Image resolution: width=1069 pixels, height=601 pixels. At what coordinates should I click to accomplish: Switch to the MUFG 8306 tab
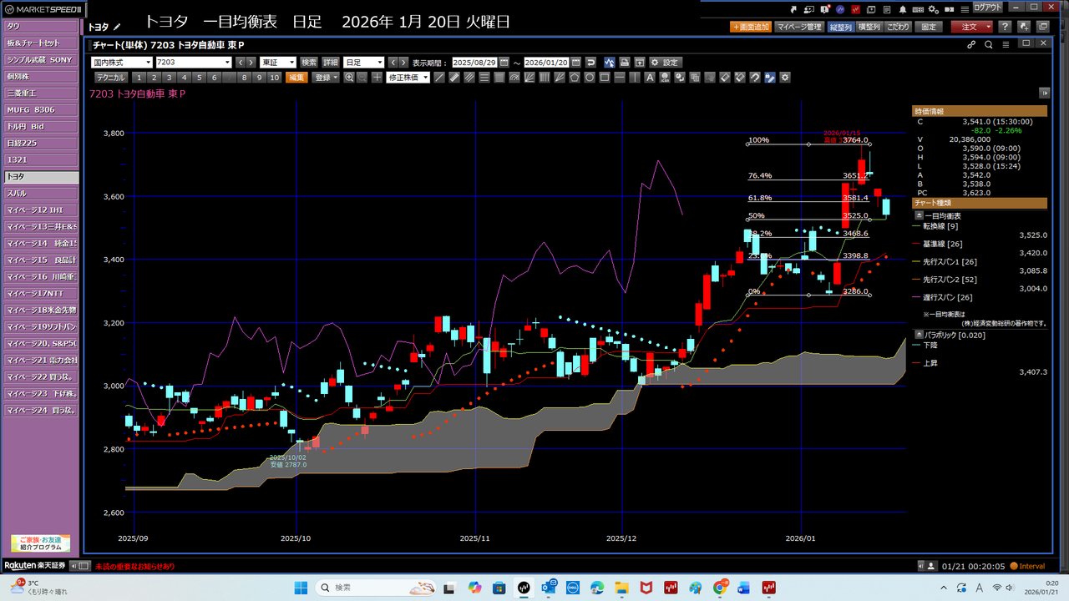pyautogui.click(x=40, y=109)
